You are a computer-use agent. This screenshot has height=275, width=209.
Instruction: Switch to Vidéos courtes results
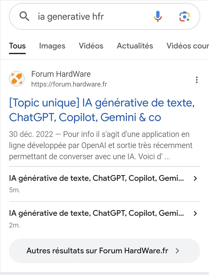point(188,46)
